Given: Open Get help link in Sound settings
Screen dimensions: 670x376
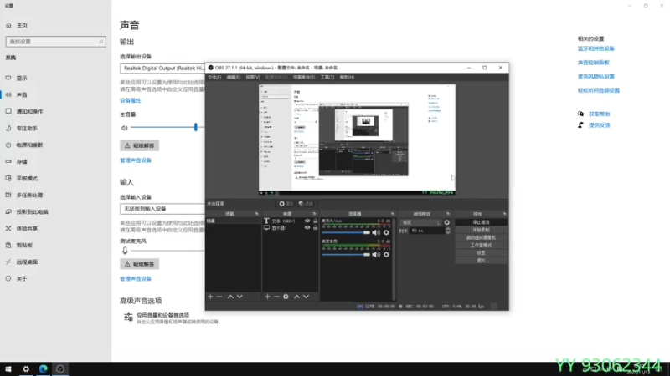Looking at the screenshot, I should tap(599, 114).
